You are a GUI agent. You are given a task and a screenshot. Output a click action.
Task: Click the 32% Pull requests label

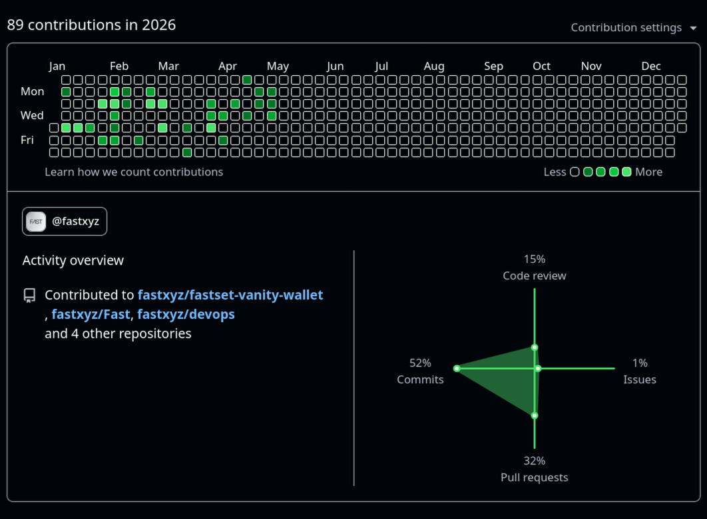(x=535, y=469)
